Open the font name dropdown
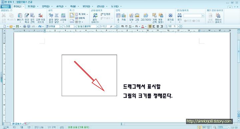The height and width of the screenshot is (129, 240). pos(97,26)
